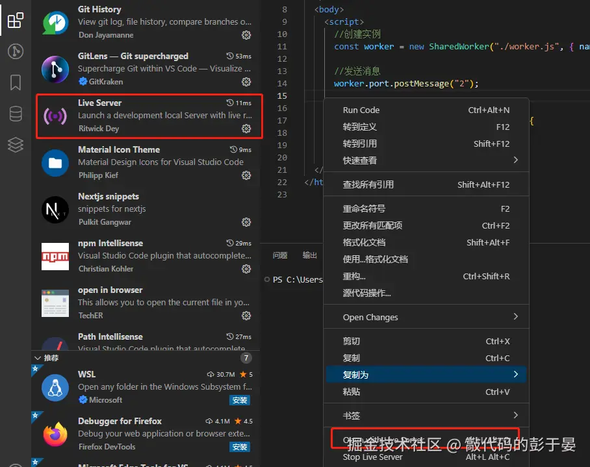Open settings gear for GitLens extension

click(246, 82)
